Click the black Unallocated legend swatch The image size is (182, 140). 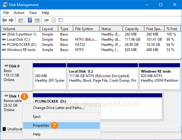(x=4, y=129)
